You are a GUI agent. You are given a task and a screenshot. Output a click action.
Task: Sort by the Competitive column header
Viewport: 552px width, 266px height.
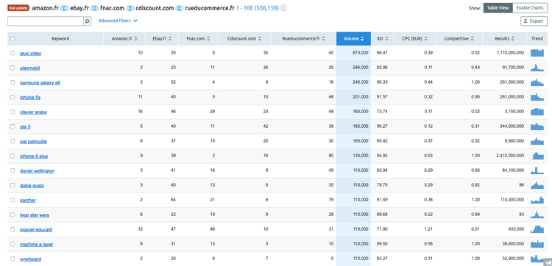459,39
